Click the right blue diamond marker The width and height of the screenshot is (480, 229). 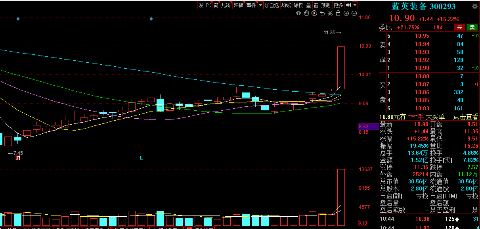pyautogui.click(x=151, y=19)
